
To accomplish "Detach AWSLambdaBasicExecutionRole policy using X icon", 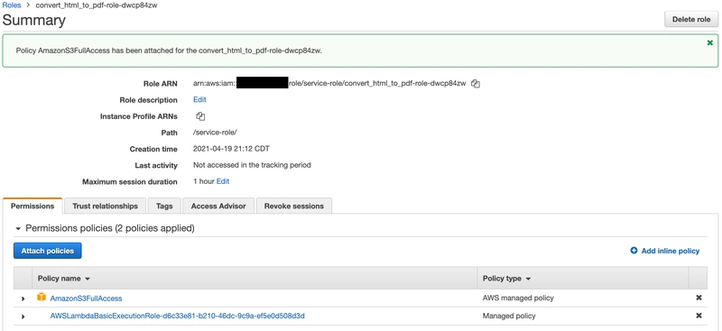I will click(x=699, y=316).
